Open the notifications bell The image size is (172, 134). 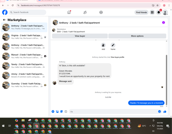[159, 12]
